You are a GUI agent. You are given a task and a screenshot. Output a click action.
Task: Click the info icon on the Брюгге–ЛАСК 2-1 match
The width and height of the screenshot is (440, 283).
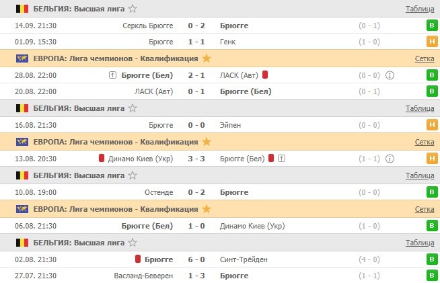[390, 75]
